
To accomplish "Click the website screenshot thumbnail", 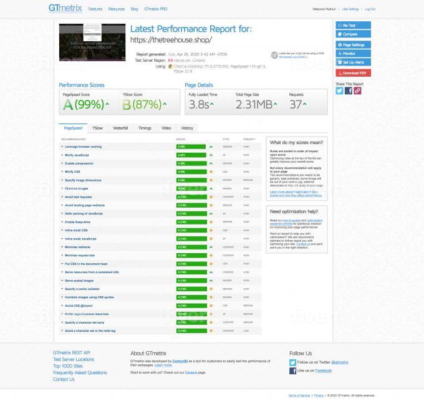I will (x=92, y=42).
